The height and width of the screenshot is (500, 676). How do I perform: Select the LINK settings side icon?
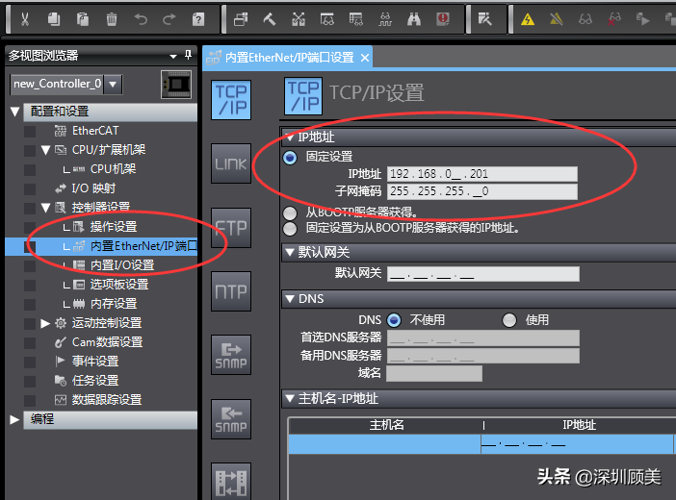pyautogui.click(x=231, y=163)
